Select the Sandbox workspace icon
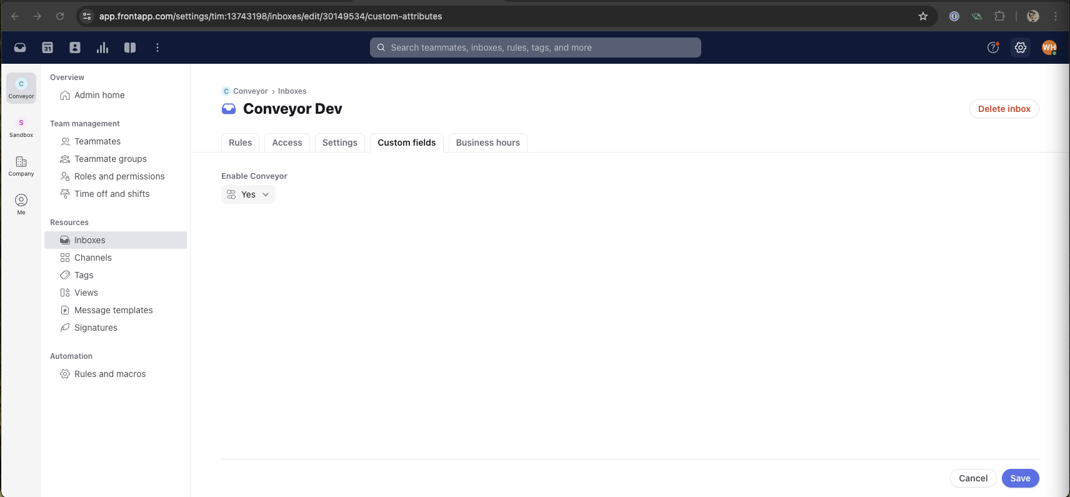This screenshot has width=1070, height=497. [x=21, y=127]
